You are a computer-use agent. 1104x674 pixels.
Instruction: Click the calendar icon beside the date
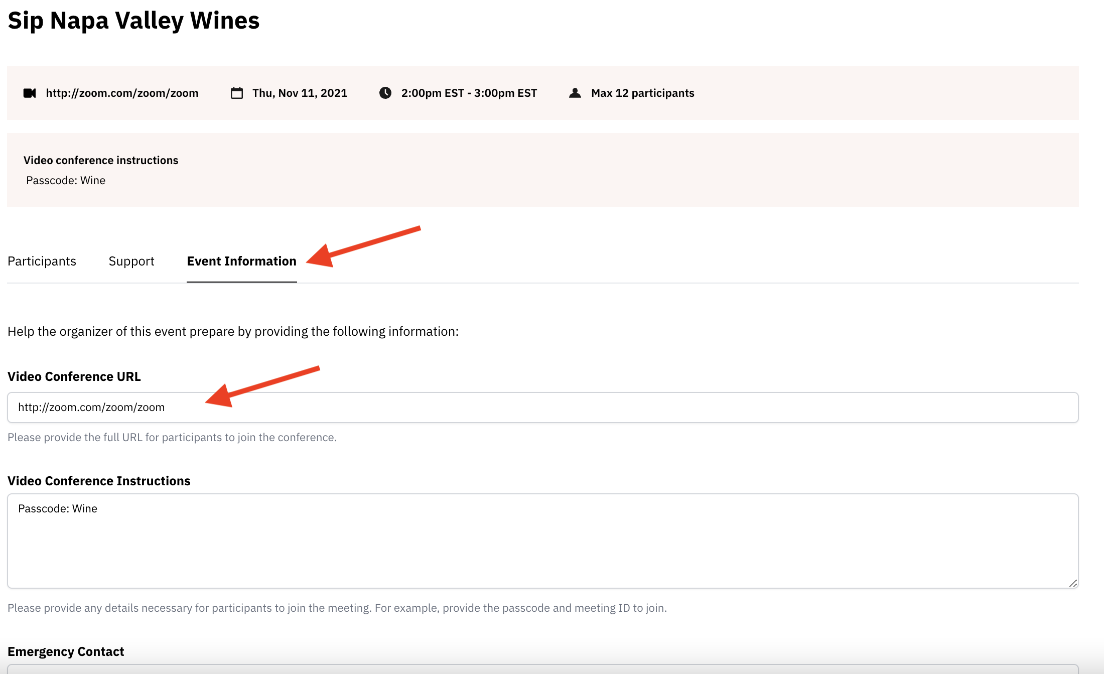(237, 93)
